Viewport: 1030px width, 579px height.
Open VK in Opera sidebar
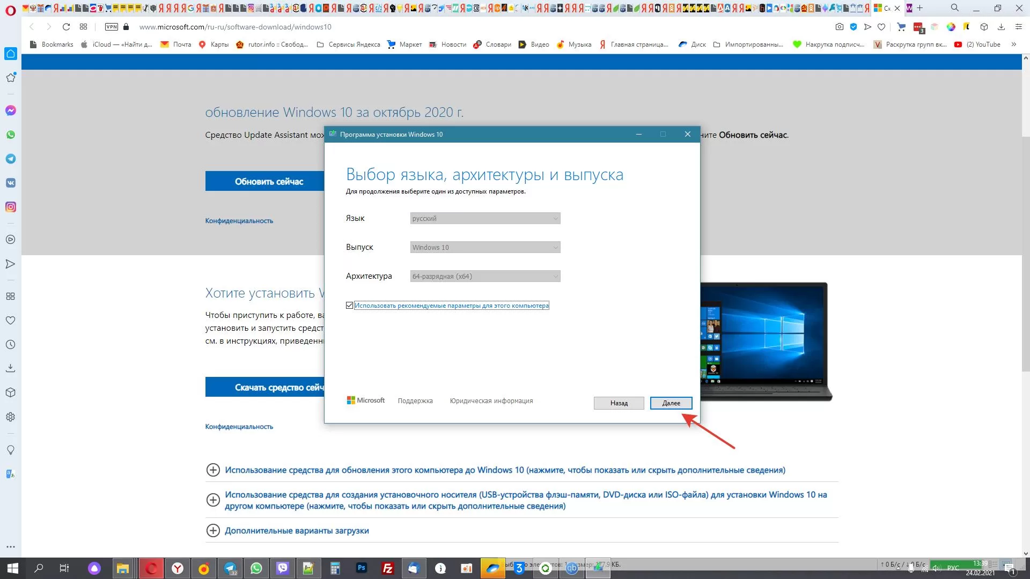[11, 183]
